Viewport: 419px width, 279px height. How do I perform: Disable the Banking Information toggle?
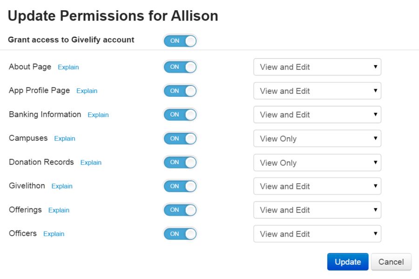(180, 114)
